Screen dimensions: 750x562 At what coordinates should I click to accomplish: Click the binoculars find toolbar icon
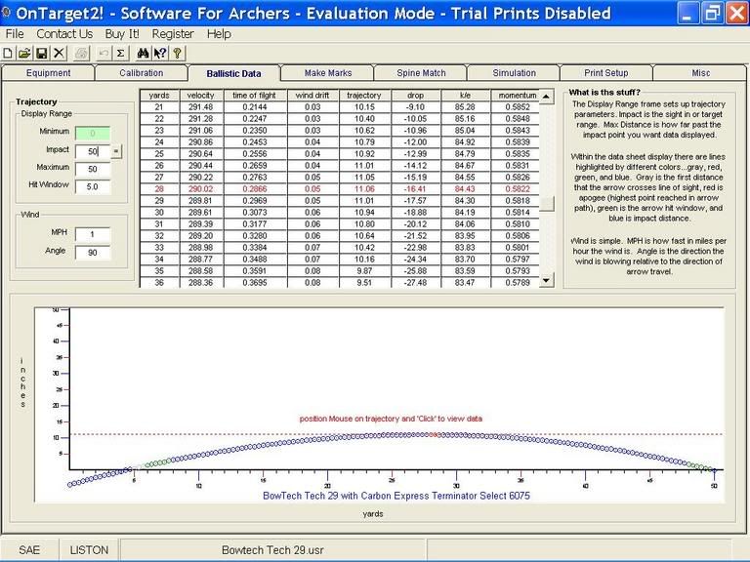pos(143,53)
